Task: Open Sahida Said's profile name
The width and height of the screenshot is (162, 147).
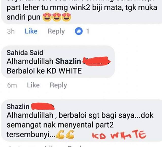Action: tap(25, 52)
